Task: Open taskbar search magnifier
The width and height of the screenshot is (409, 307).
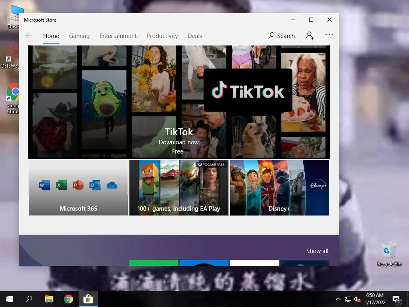Action: tap(29, 299)
